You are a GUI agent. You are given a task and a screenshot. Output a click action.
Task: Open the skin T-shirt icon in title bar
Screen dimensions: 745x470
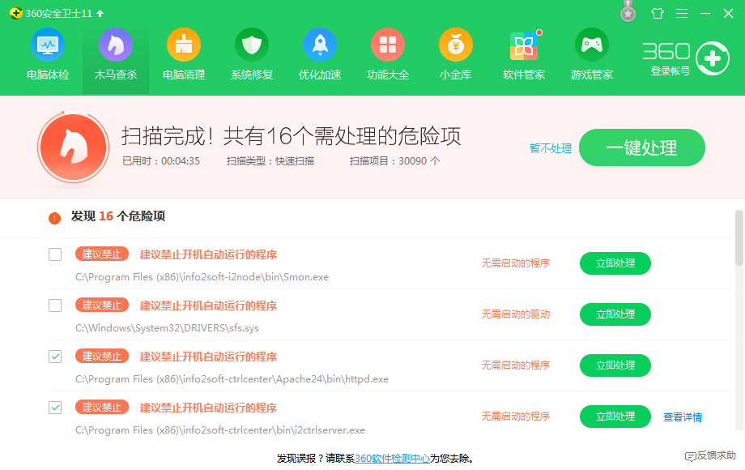pyautogui.click(x=657, y=14)
